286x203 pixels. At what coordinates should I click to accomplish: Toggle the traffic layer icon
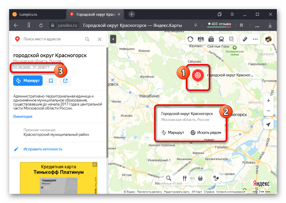pyautogui.click(x=190, y=39)
